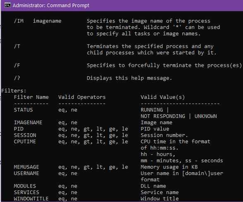Click the 'NOT RESPONDING | UNKNOWN' value text
The width and height of the screenshot is (243, 202).
pyautogui.click(x=179, y=116)
